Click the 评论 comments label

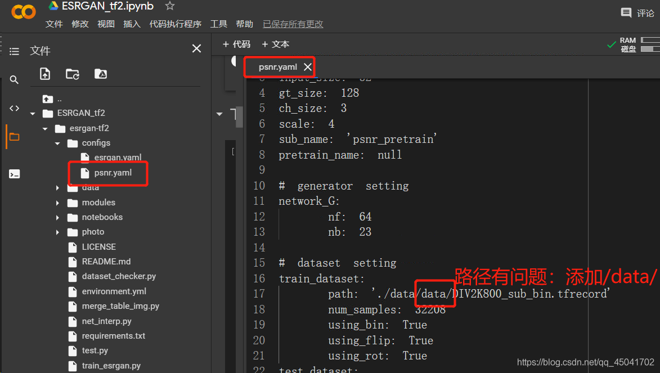[x=645, y=13]
